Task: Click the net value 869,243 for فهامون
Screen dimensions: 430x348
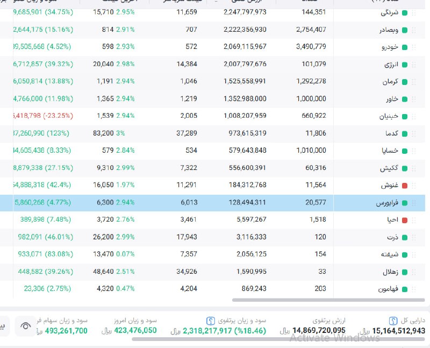Action: (x=254, y=288)
